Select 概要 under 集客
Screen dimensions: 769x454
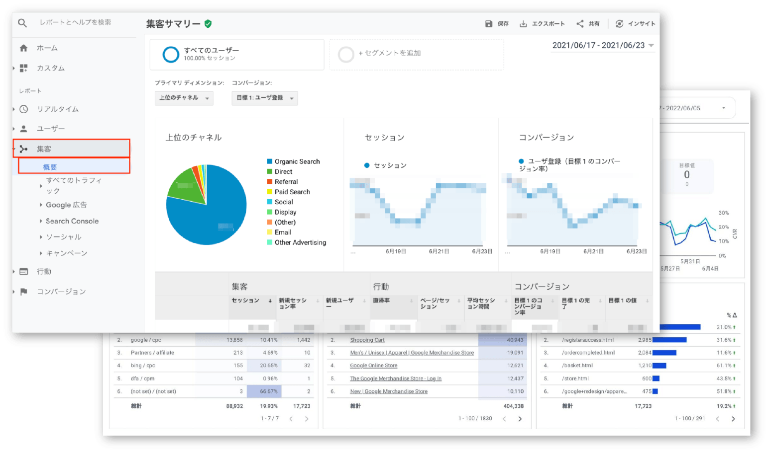pos(74,166)
